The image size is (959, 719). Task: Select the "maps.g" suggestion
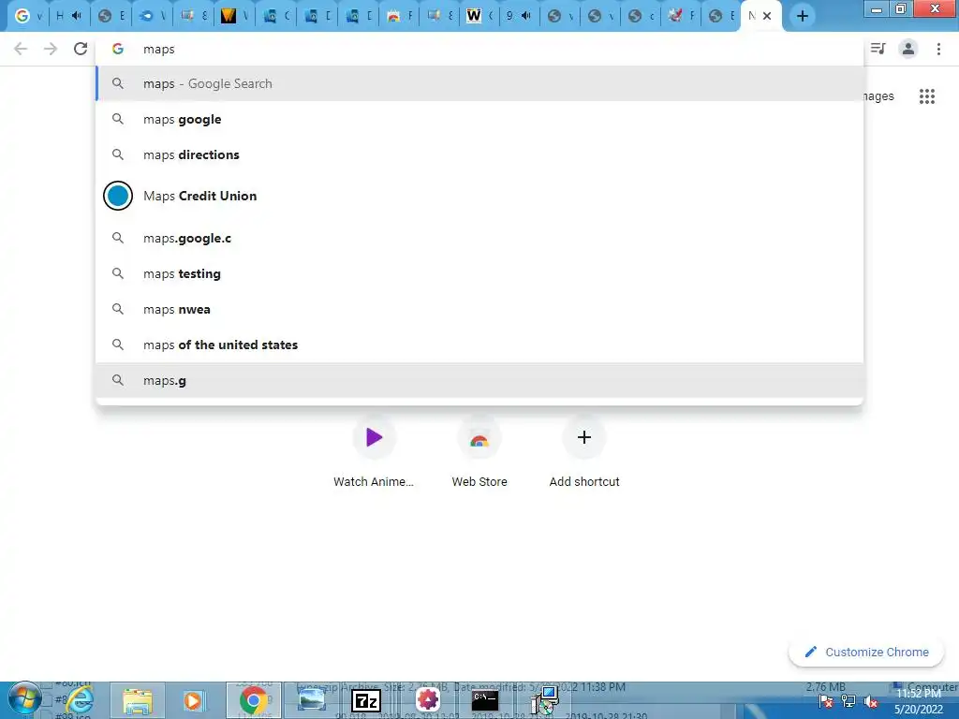[x=479, y=380]
